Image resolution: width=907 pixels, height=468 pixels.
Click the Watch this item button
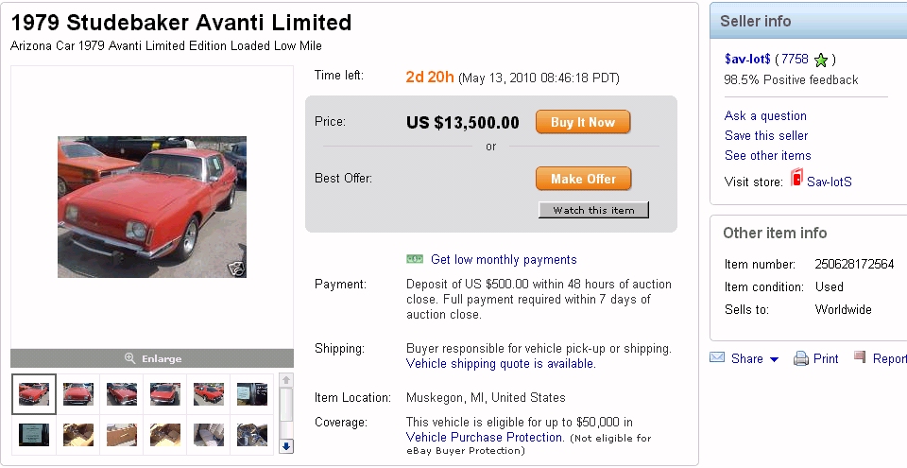(x=593, y=210)
